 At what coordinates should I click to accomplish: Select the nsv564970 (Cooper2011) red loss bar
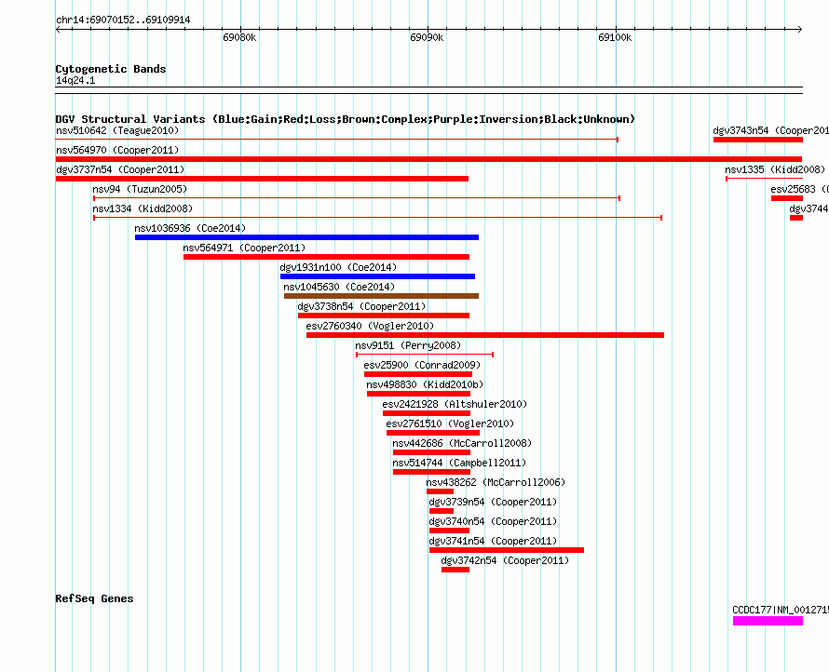pyautogui.click(x=428, y=159)
